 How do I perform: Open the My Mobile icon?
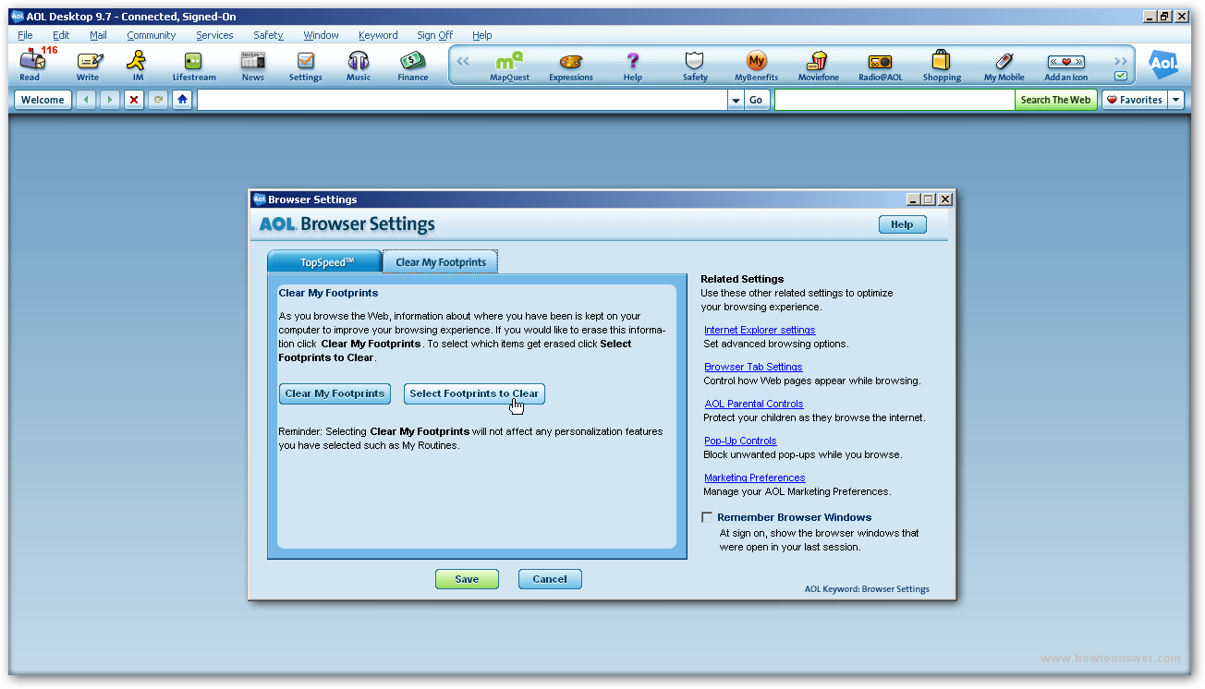(x=1004, y=66)
